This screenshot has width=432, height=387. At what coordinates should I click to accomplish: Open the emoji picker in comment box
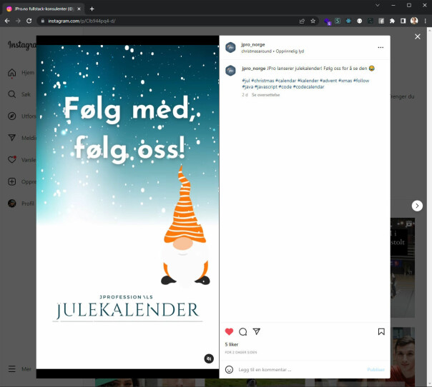tap(229, 369)
